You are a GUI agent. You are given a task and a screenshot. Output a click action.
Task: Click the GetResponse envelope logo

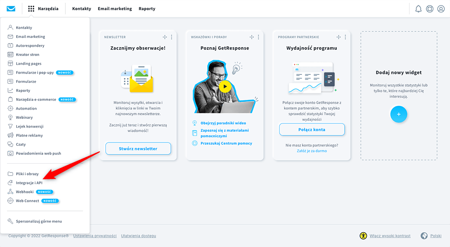pos(11,8)
